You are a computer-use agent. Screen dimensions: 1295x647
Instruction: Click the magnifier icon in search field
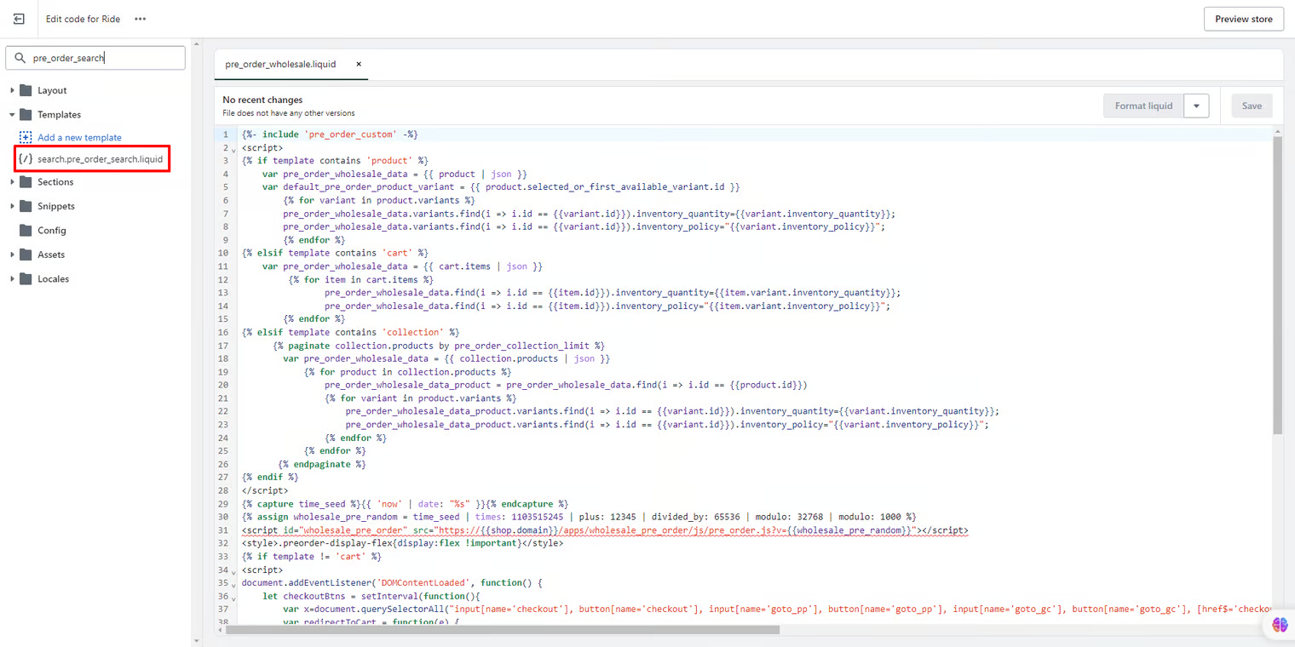pos(20,58)
